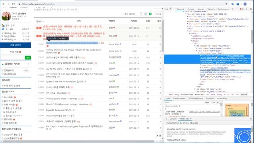Open the Chrome three-dot menu

click(250, 4)
